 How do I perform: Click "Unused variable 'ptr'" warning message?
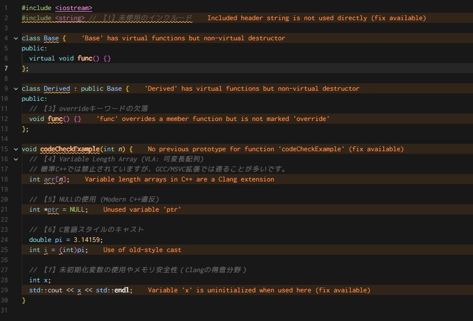pyautogui.click(x=142, y=210)
